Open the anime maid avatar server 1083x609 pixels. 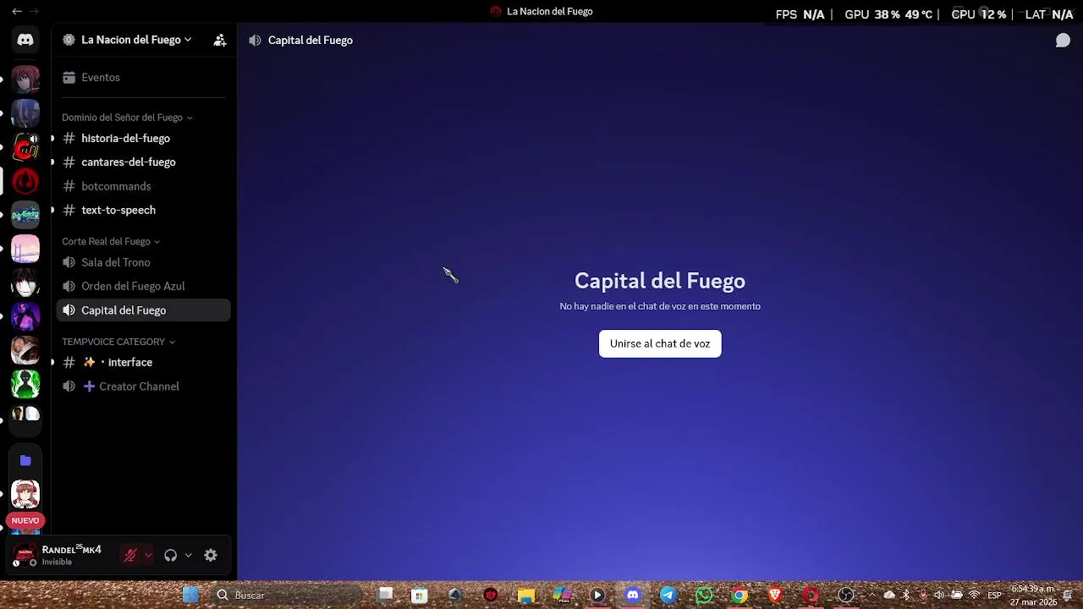point(25,494)
